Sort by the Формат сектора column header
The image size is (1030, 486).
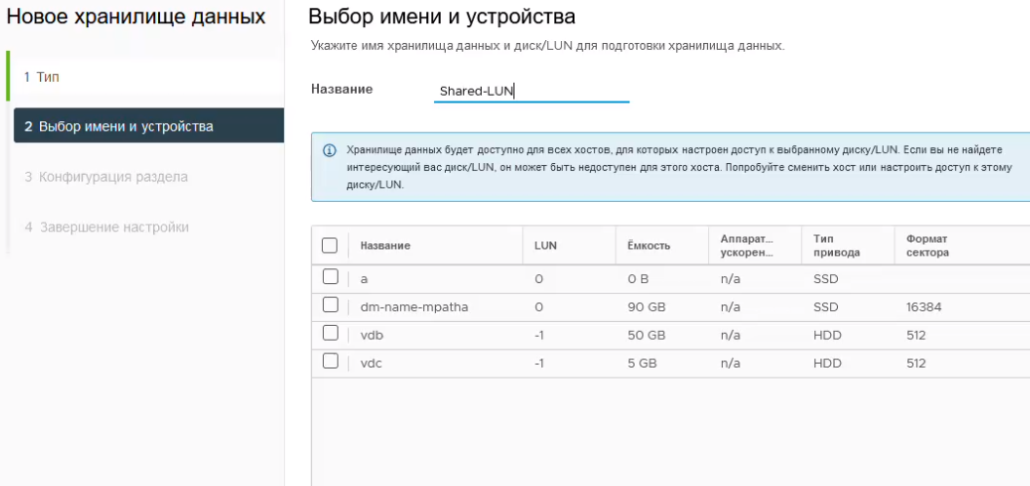(x=927, y=245)
